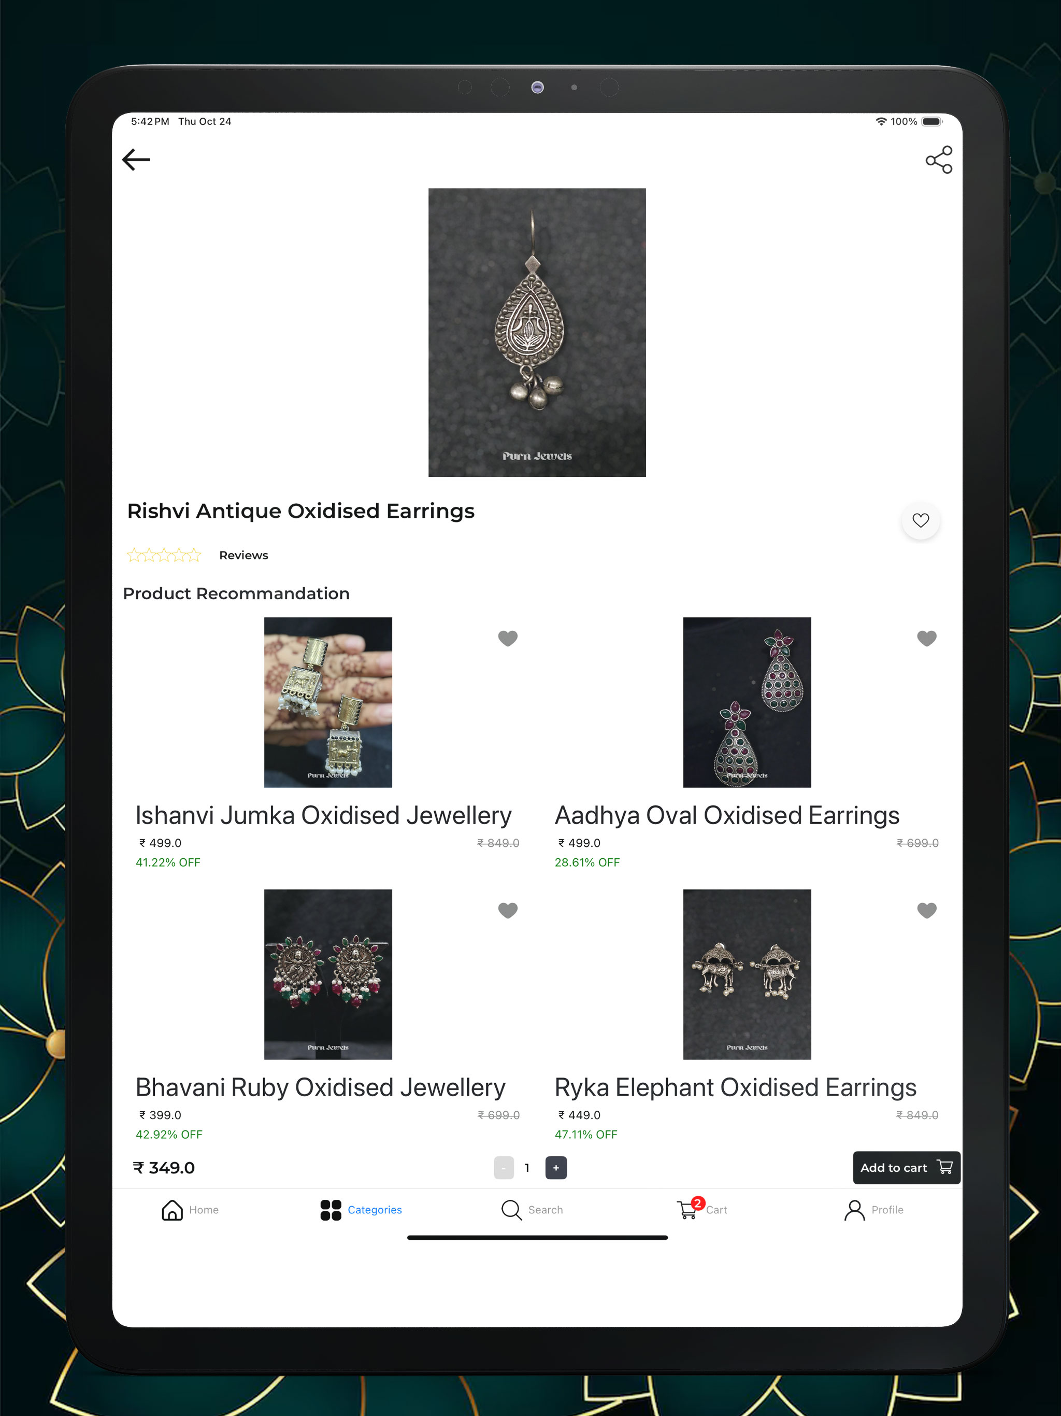Open the Reviews link

243,555
